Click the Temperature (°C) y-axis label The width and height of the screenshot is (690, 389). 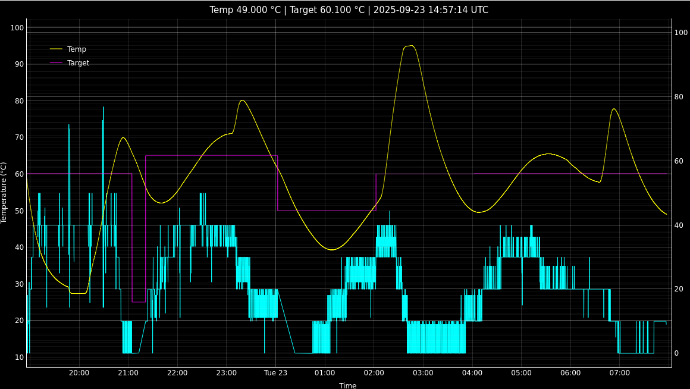tap(4, 193)
